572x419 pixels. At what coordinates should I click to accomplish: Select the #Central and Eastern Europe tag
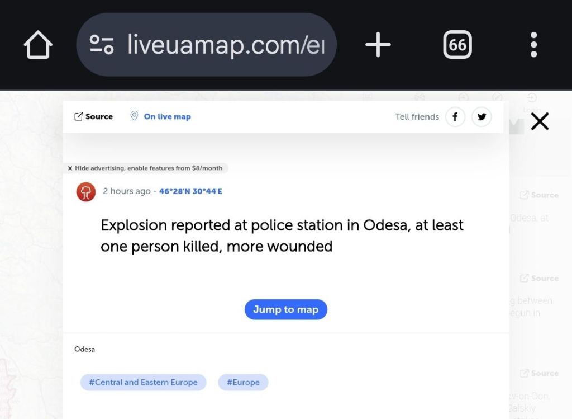pyautogui.click(x=143, y=382)
